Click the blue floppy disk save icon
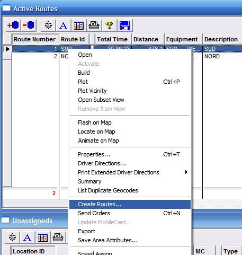Image resolution: width=242 pixels, height=255 pixels. point(124,25)
